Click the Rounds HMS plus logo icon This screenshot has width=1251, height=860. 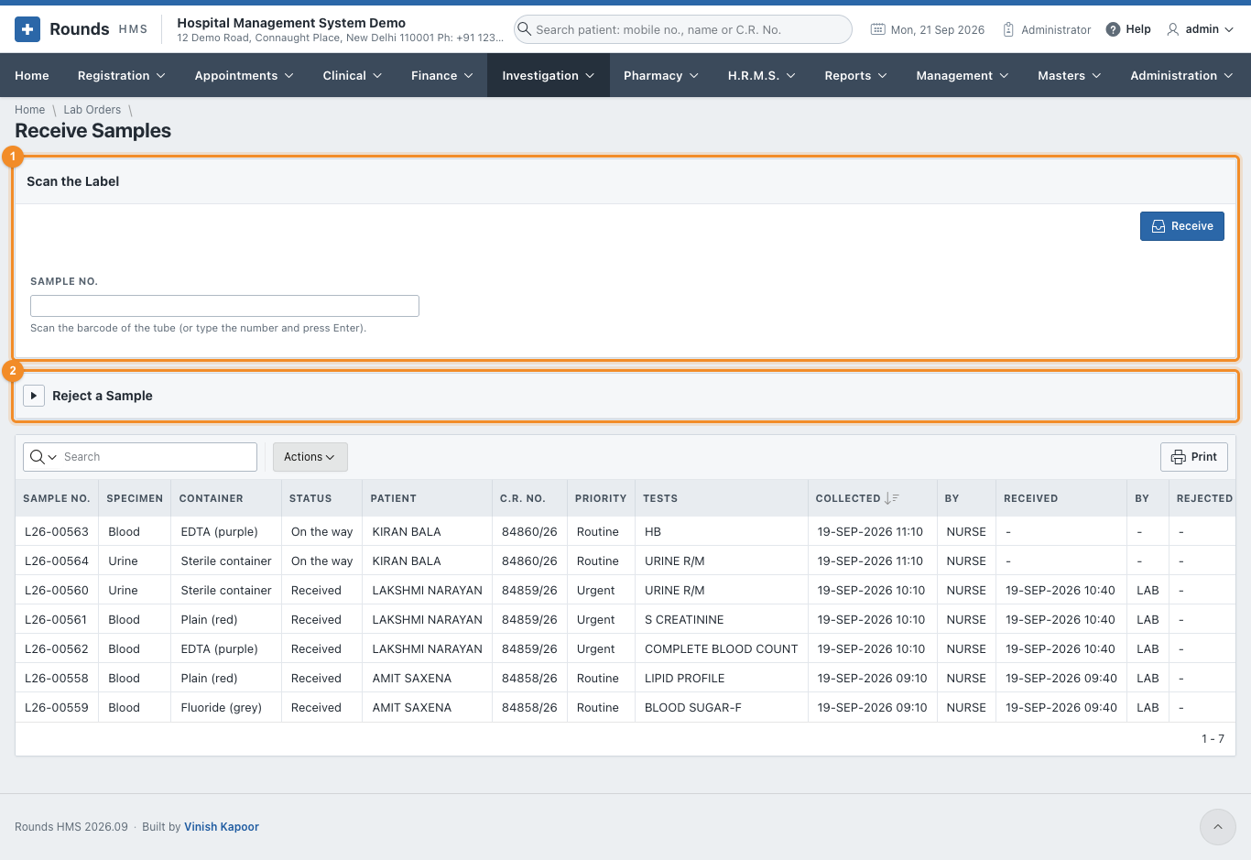(x=27, y=29)
